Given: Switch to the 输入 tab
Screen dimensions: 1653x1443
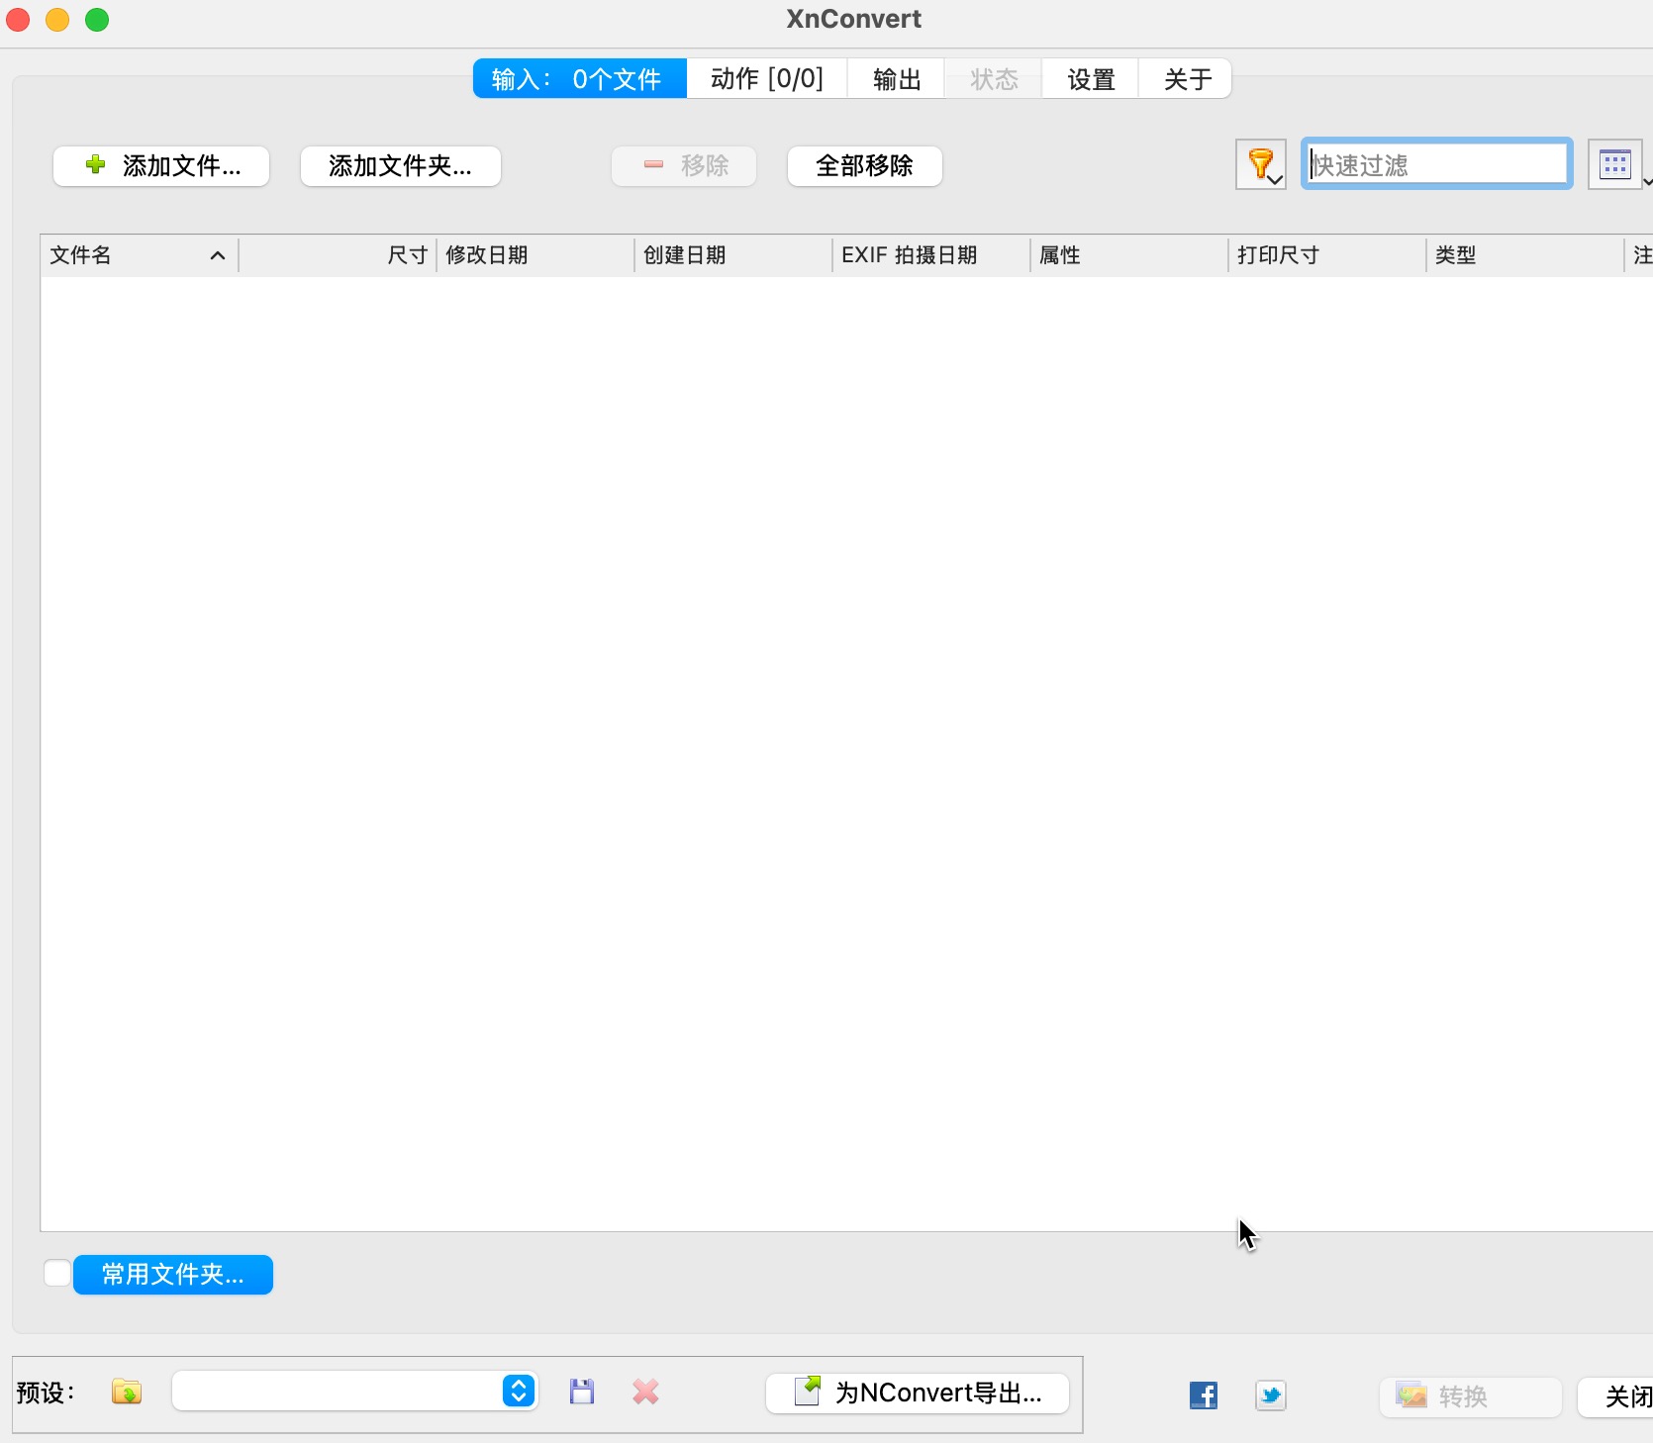Looking at the screenshot, I should tap(580, 78).
